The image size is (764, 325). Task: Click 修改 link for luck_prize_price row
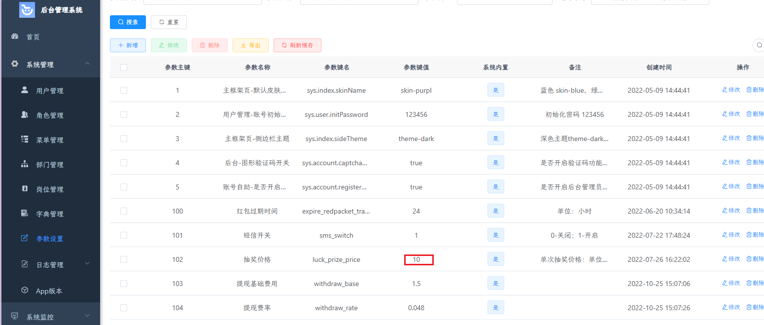point(731,259)
